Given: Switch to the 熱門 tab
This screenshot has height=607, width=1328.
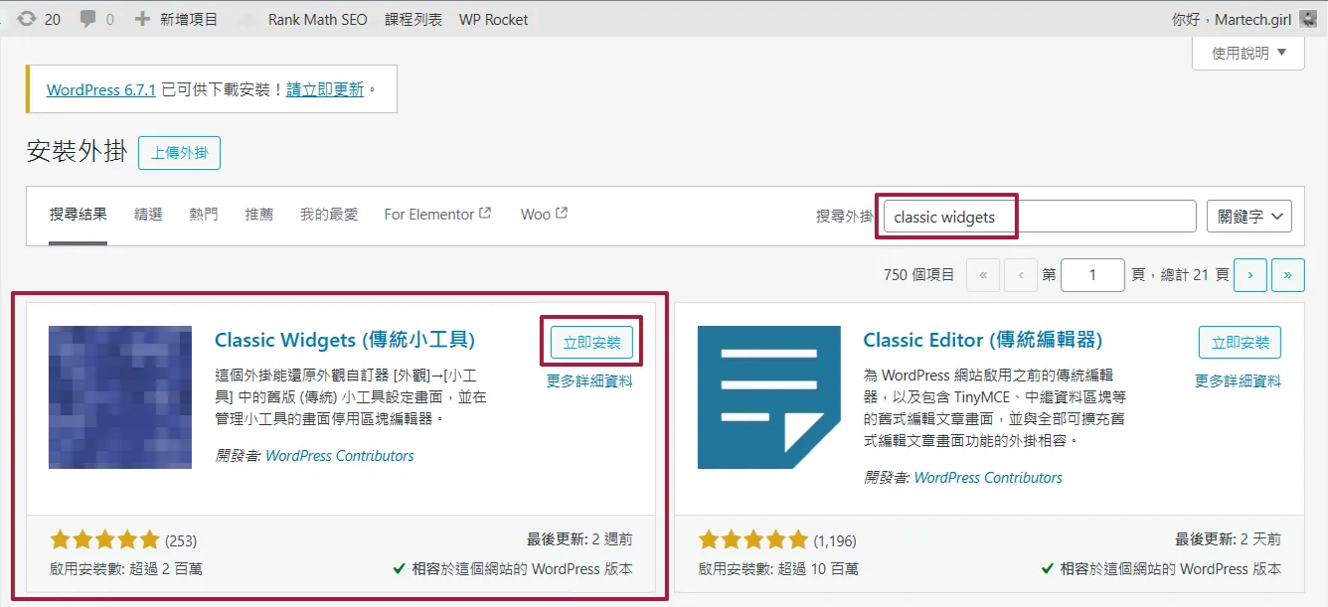Looking at the screenshot, I should [x=203, y=214].
